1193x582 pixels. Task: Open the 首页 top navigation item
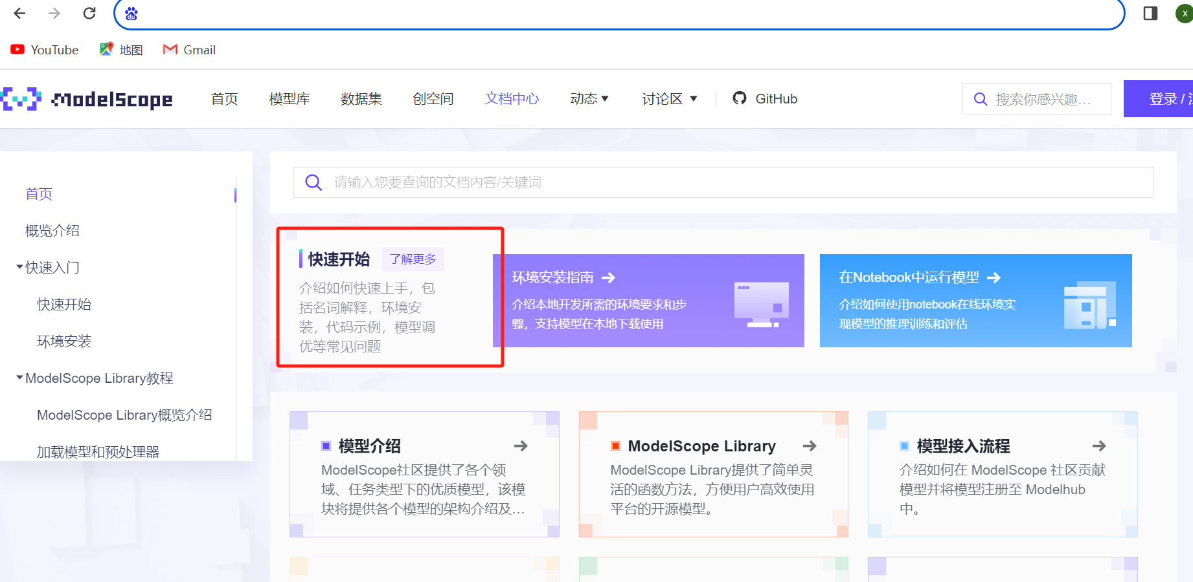pyautogui.click(x=225, y=99)
